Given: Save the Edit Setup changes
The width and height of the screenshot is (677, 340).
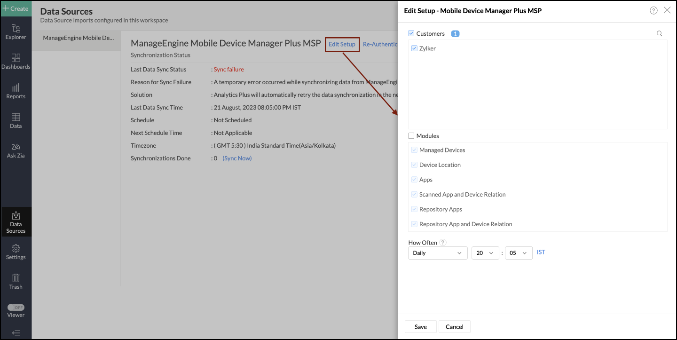Looking at the screenshot, I should pos(420,327).
